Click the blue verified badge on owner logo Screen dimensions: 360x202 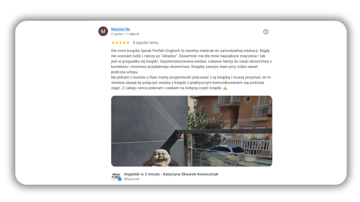(x=120, y=179)
